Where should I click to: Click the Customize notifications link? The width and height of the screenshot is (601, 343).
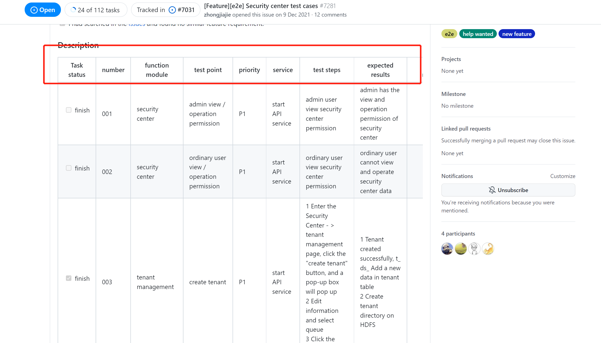coord(562,176)
